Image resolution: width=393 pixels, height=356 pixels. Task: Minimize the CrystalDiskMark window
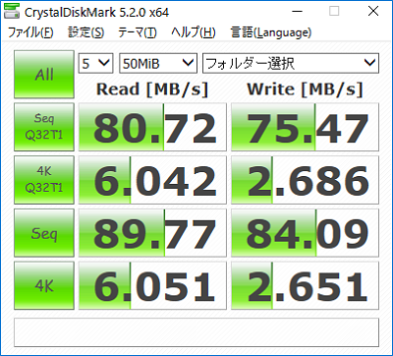coord(297,12)
